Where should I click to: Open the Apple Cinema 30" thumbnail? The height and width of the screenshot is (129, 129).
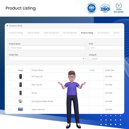click(x=20, y=109)
